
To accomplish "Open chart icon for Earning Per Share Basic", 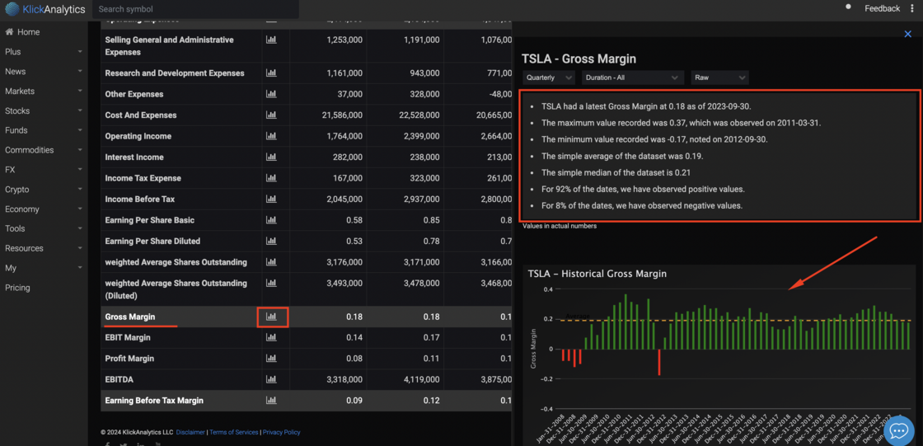I will point(271,220).
